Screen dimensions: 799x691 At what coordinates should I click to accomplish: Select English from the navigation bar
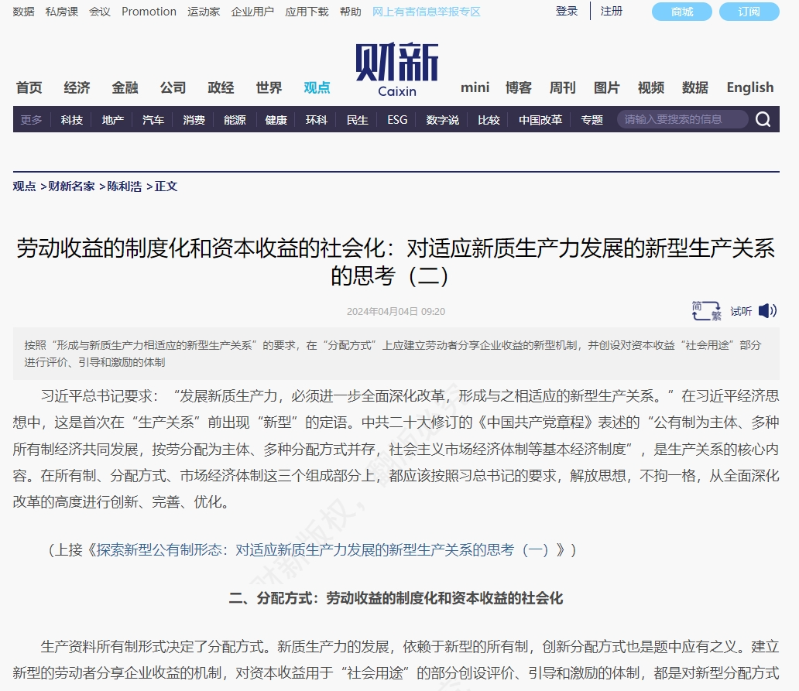coord(749,87)
